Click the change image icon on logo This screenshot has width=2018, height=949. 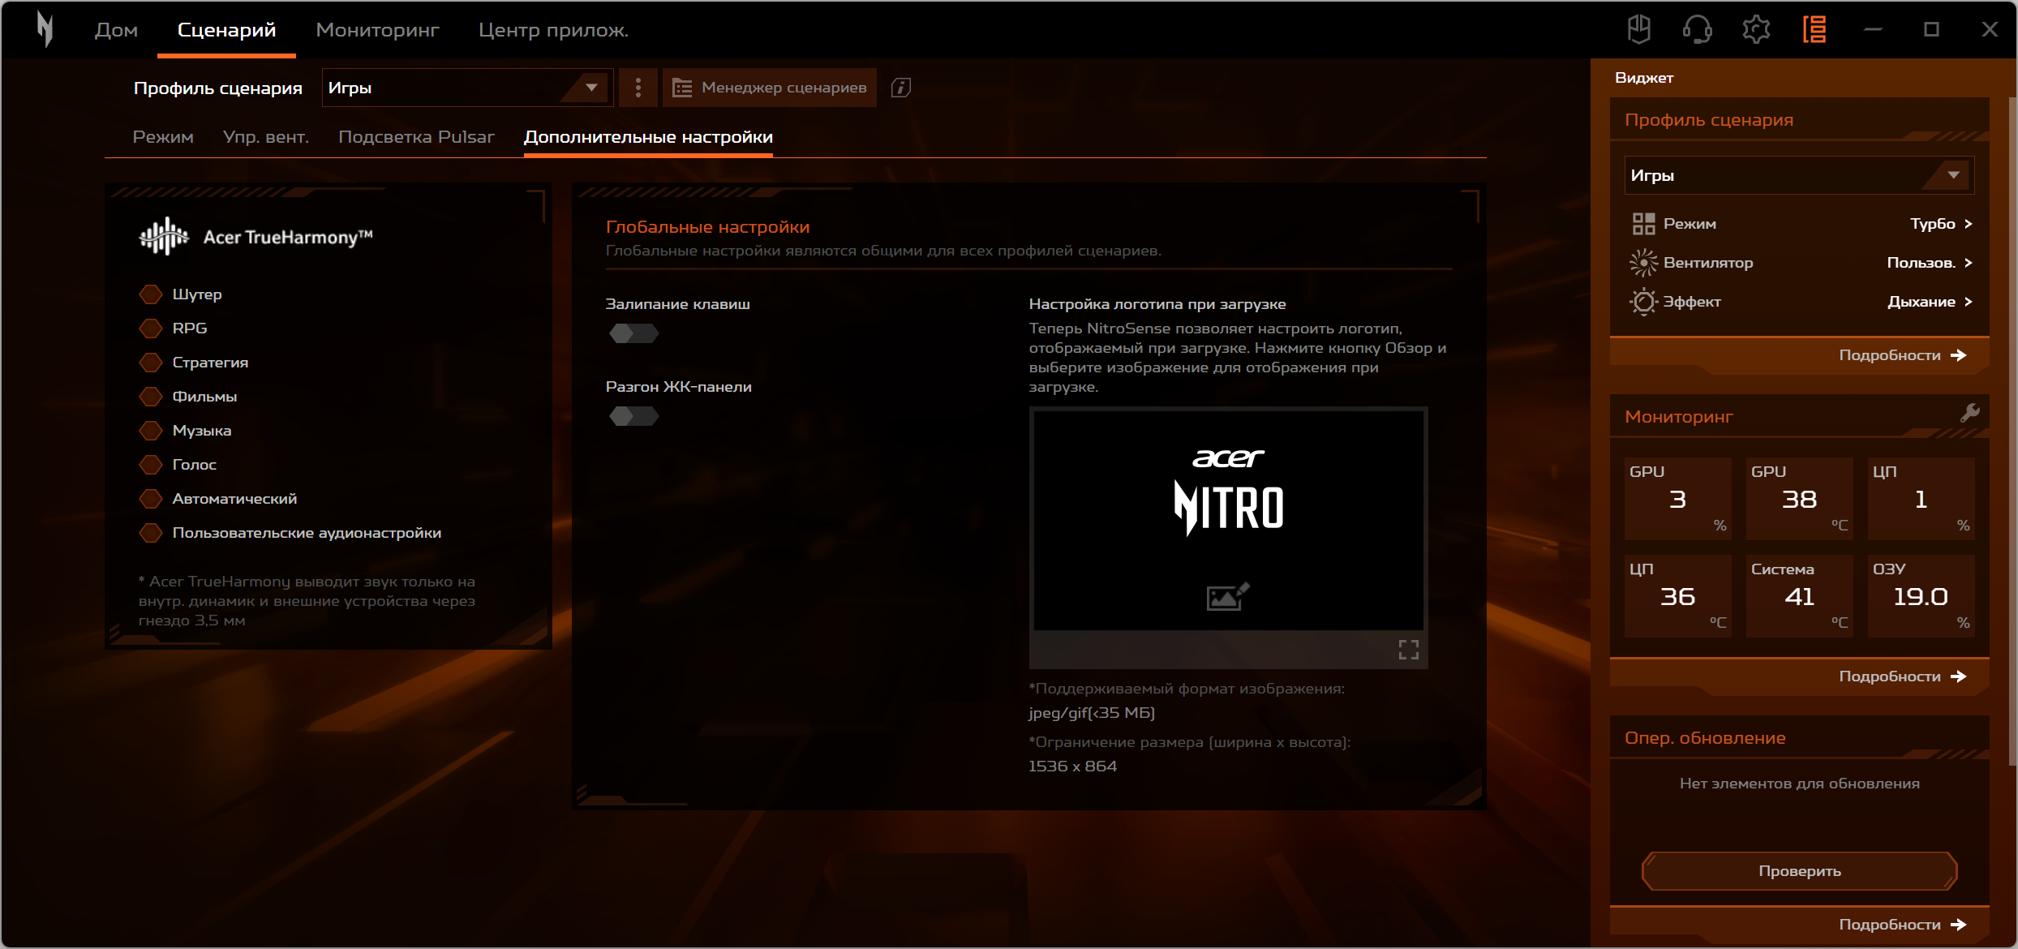pyautogui.click(x=1227, y=597)
